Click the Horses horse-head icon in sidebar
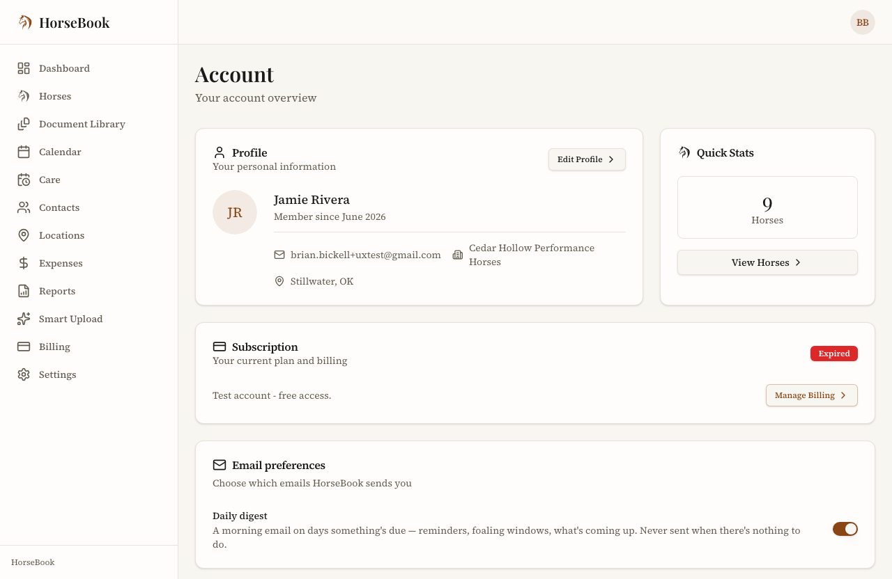This screenshot has width=892, height=579. 24,96
